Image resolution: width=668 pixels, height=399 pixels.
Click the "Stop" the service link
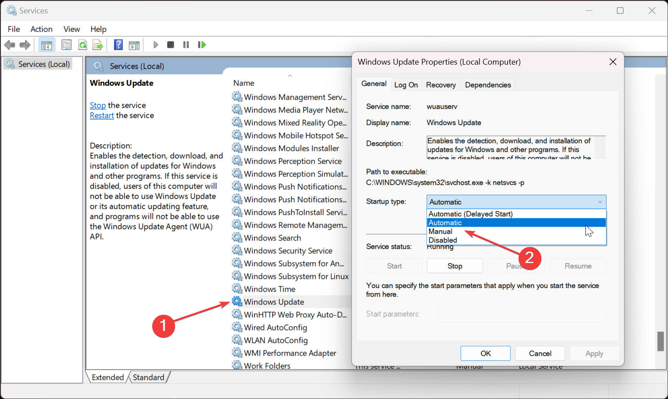point(98,105)
